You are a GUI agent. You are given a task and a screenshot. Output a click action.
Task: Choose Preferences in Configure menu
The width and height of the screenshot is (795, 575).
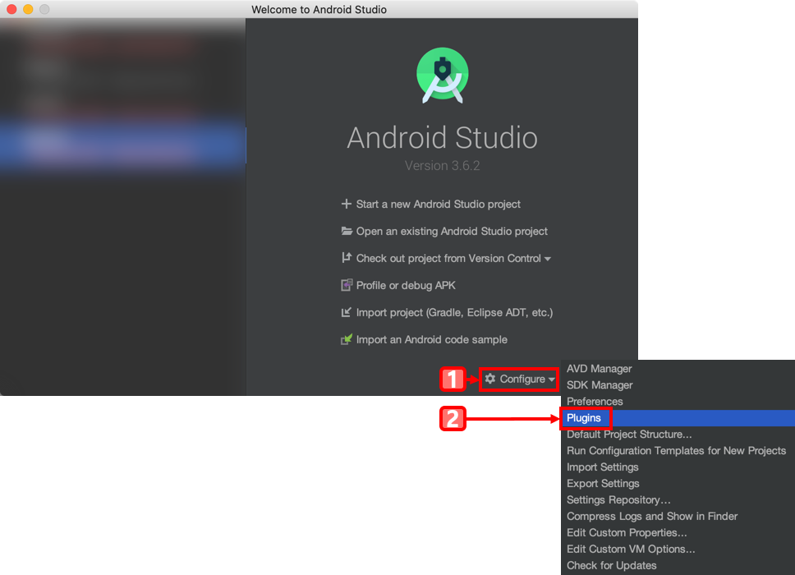point(678,401)
